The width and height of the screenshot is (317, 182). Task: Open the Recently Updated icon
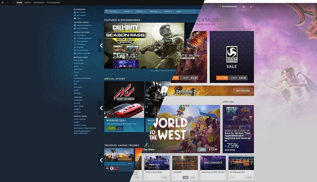pyautogui.click(x=75, y=38)
